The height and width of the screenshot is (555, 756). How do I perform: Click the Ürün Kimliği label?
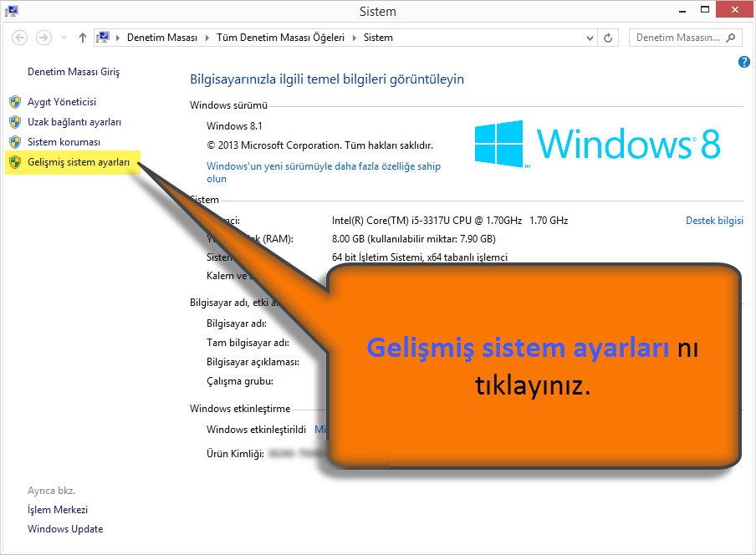[x=235, y=454]
